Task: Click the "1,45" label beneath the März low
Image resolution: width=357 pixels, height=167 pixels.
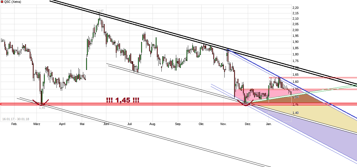Action: (x=42, y=108)
